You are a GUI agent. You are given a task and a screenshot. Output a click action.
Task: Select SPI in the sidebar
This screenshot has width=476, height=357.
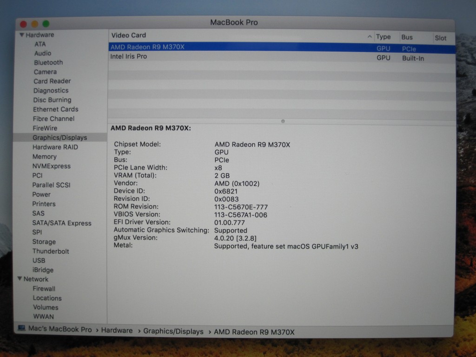point(37,232)
